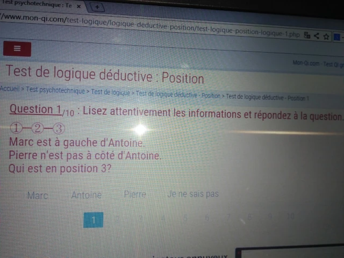This screenshot has height=258, width=344.
Task: Choose answer Pierre
Action: 135,194
